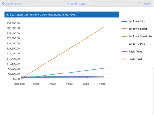Screen dimensions: 154x116
Task: Click the Year1 axis label
Action: [36, 84]
